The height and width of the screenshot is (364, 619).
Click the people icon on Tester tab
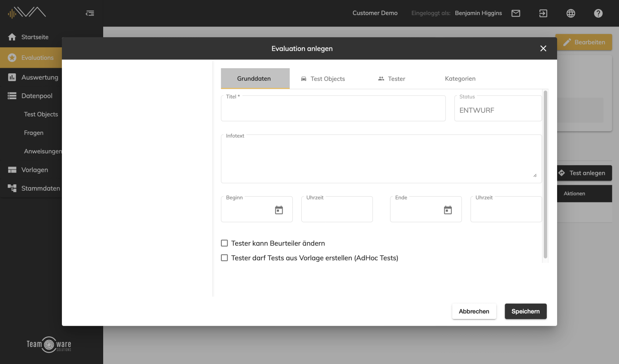coord(381,79)
